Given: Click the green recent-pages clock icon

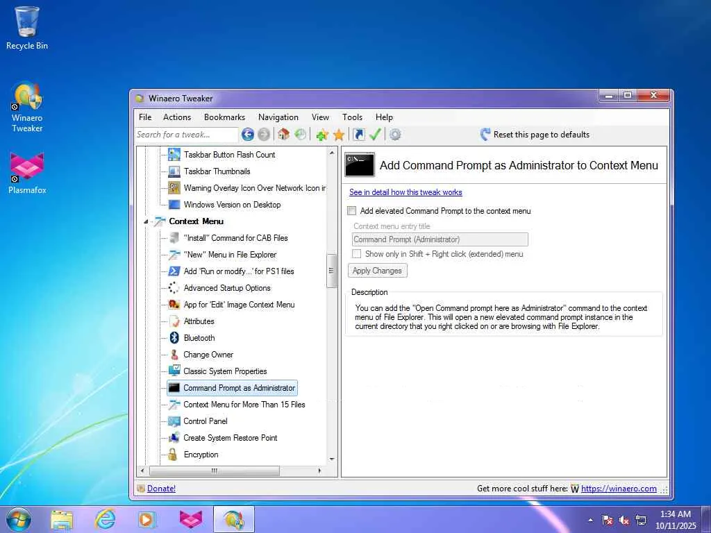Looking at the screenshot, I should tap(300, 134).
